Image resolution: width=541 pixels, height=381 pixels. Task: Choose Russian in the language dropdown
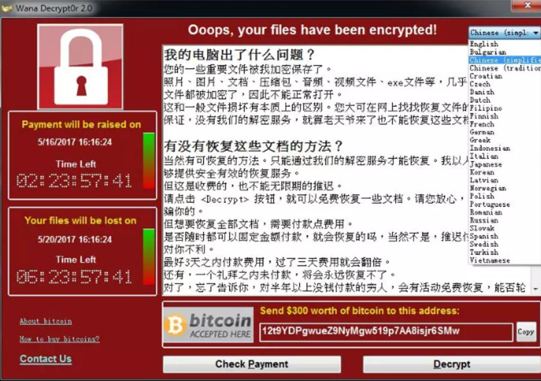[x=484, y=220]
